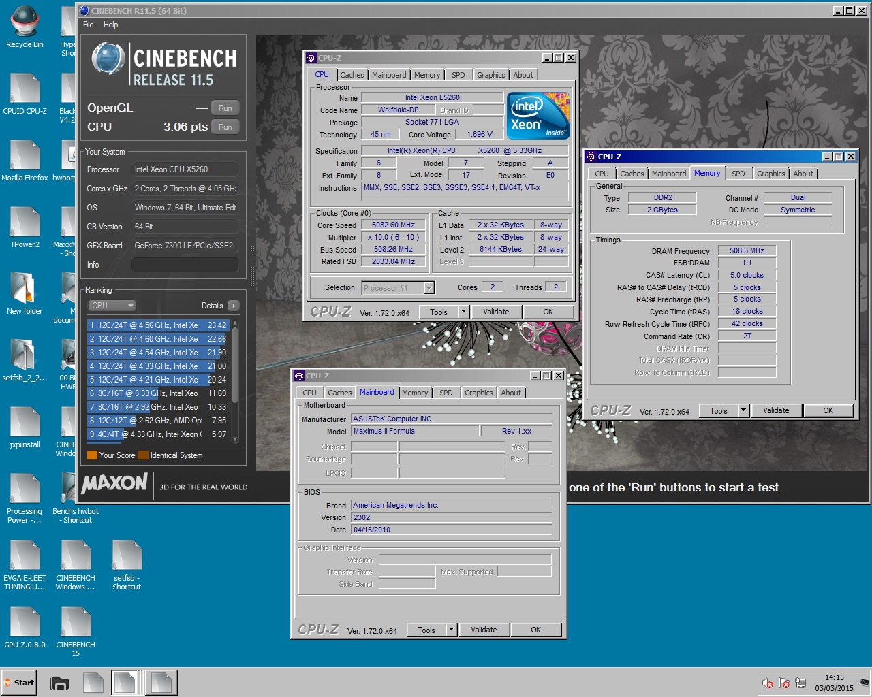This screenshot has height=697, width=872.
Task: Click the Intel Xeon inside logo
Action: click(x=538, y=116)
